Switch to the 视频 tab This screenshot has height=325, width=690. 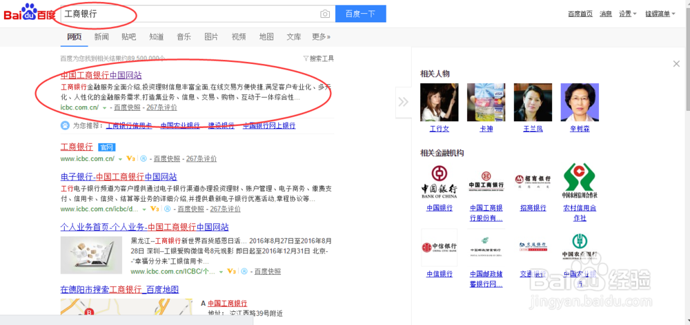(x=239, y=37)
